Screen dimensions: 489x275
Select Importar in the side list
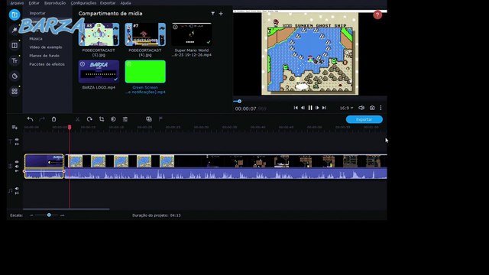click(x=37, y=13)
